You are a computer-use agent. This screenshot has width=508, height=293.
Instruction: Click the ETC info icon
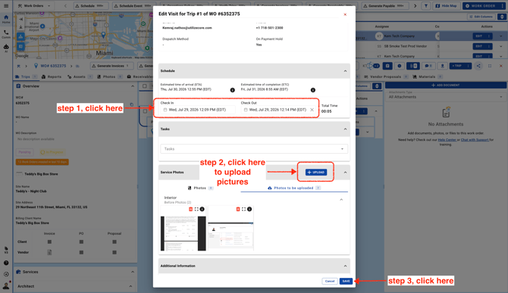point(313,90)
